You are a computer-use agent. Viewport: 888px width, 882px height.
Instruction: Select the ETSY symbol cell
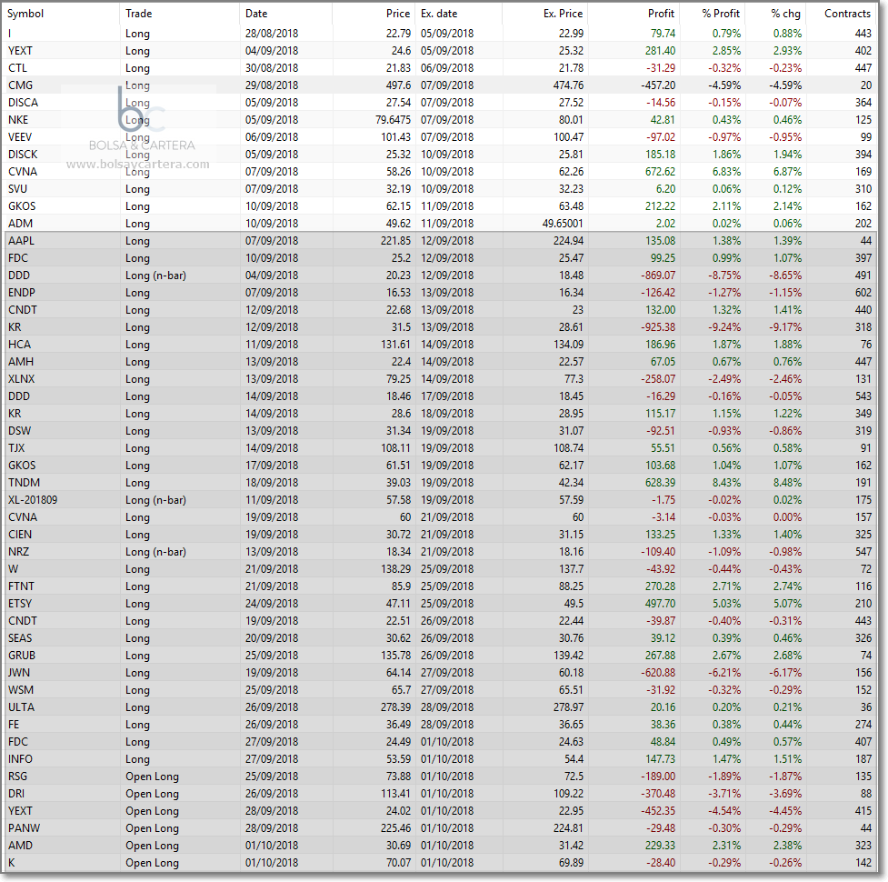pos(20,603)
